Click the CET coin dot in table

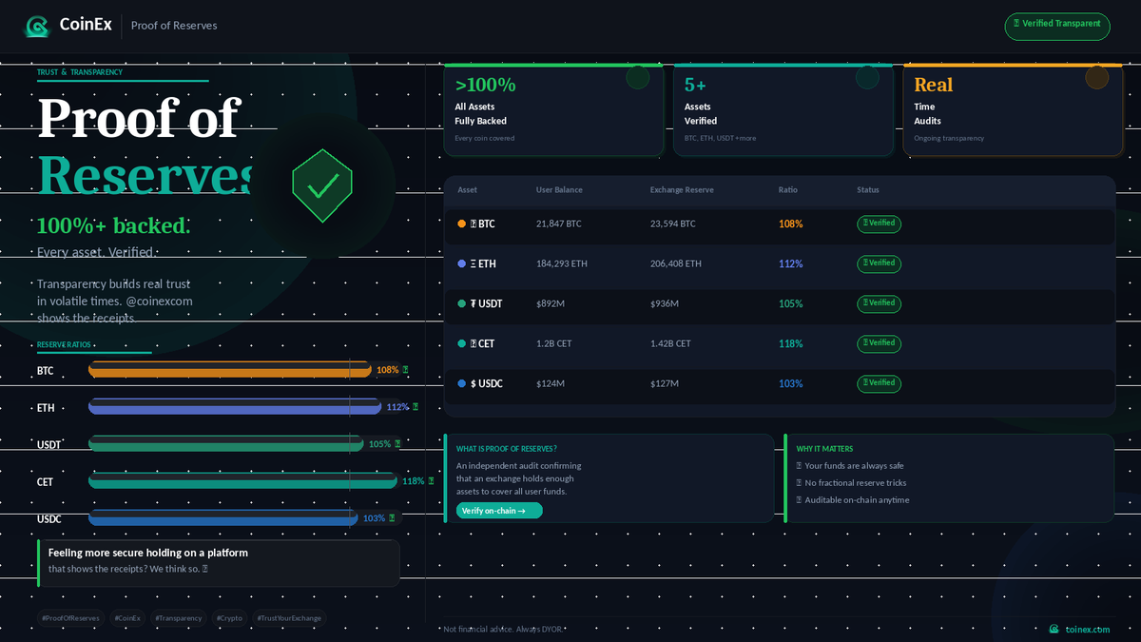pos(461,343)
